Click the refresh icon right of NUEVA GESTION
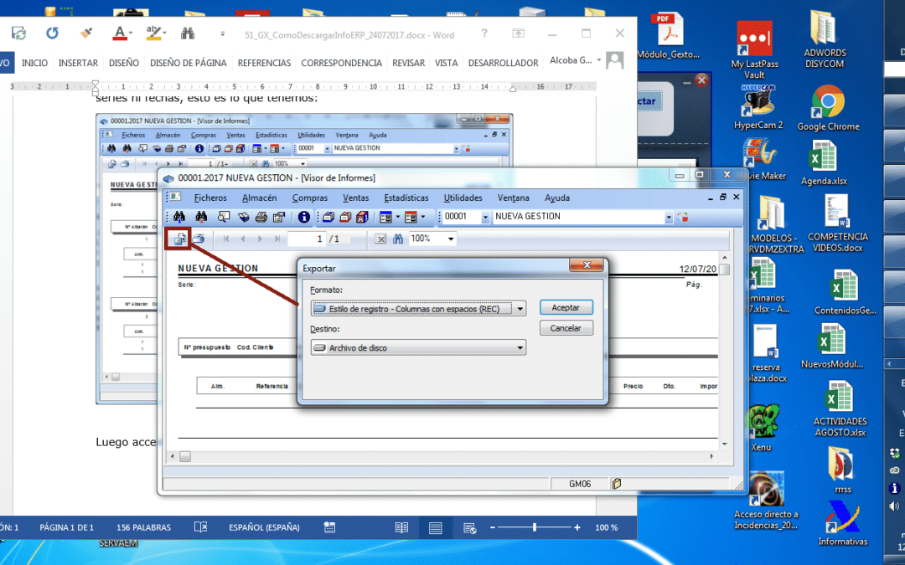905x565 pixels. click(x=683, y=217)
